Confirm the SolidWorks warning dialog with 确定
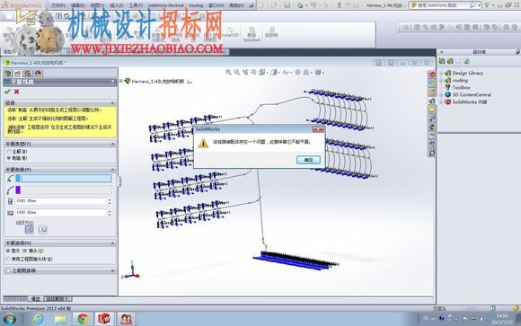Image resolution: width=521 pixels, height=326 pixels. click(308, 160)
